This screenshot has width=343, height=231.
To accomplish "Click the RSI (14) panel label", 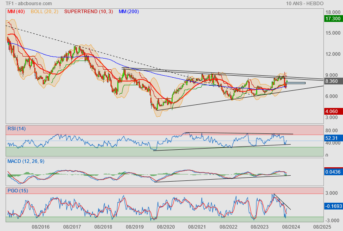I will pyautogui.click(x=17, y=129).
